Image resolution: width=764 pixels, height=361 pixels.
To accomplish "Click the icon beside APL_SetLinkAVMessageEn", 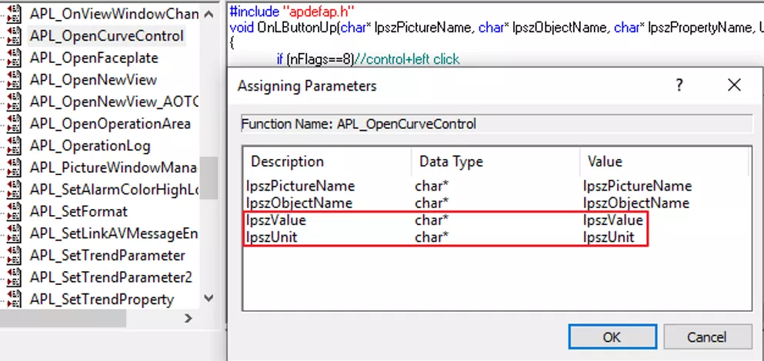I will pyautogui.click(x=14, y=233).
